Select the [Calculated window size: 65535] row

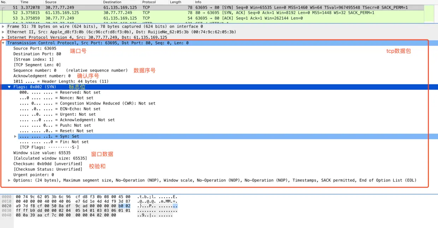coord(50,158)
